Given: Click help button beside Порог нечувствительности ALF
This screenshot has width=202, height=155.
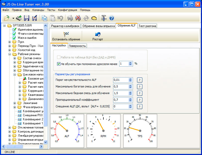Looking at the screenshot, I should (x=139, y=80).
